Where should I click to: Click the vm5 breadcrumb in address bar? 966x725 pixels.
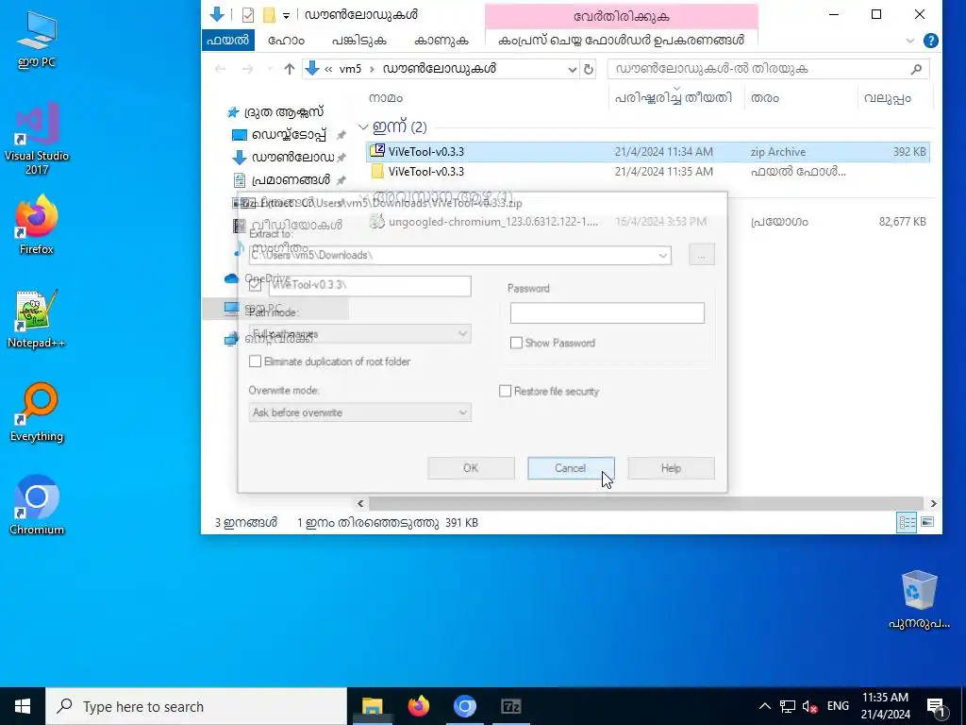point(350,69)
